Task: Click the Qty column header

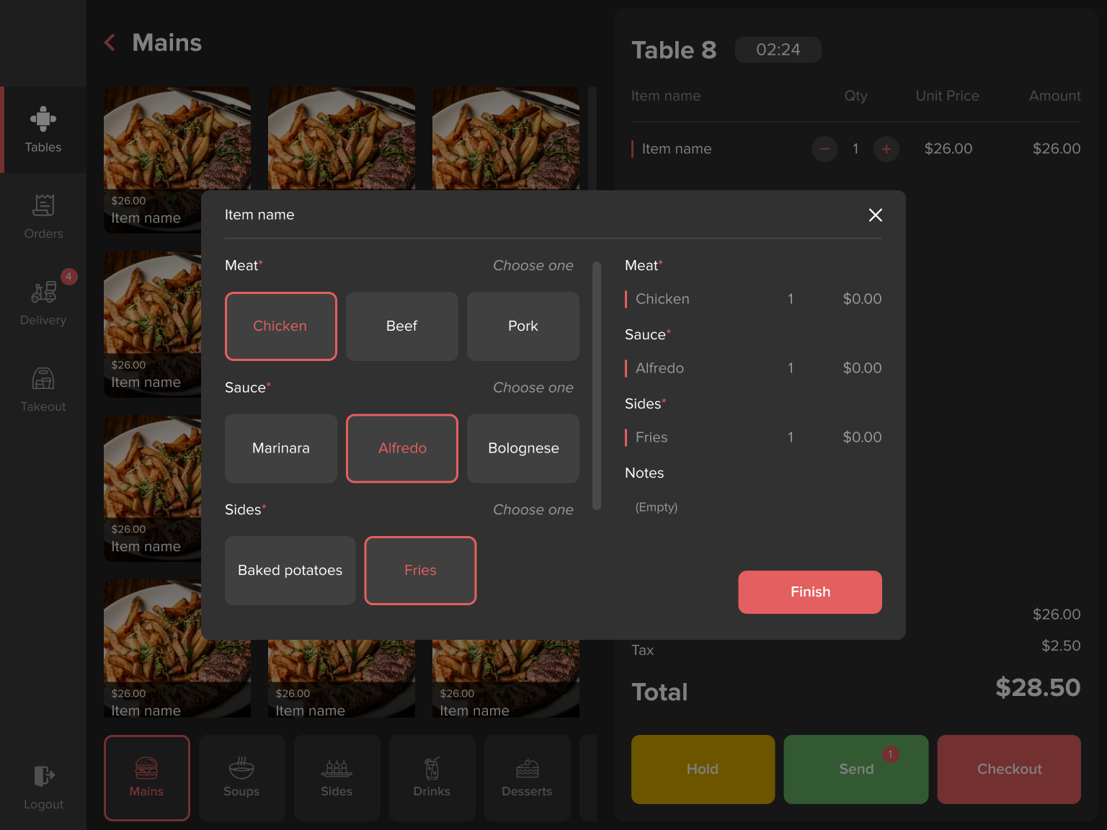Action: click(x=855, y=96)
